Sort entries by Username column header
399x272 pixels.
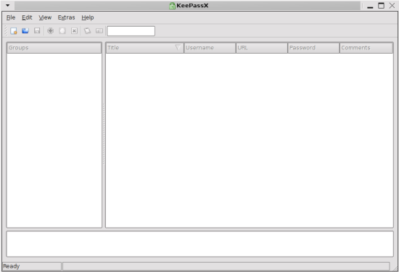pos(210,48)
